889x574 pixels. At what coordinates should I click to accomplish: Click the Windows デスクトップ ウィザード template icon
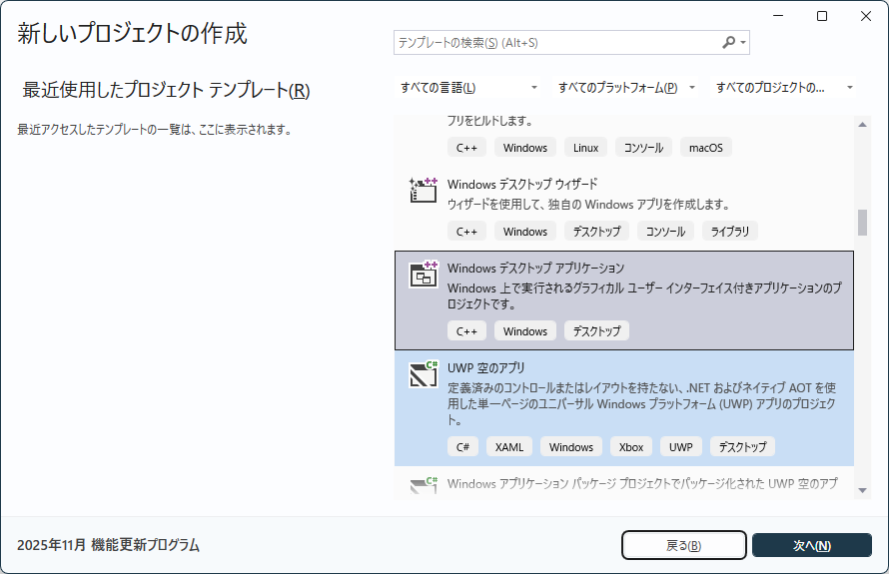424,191
